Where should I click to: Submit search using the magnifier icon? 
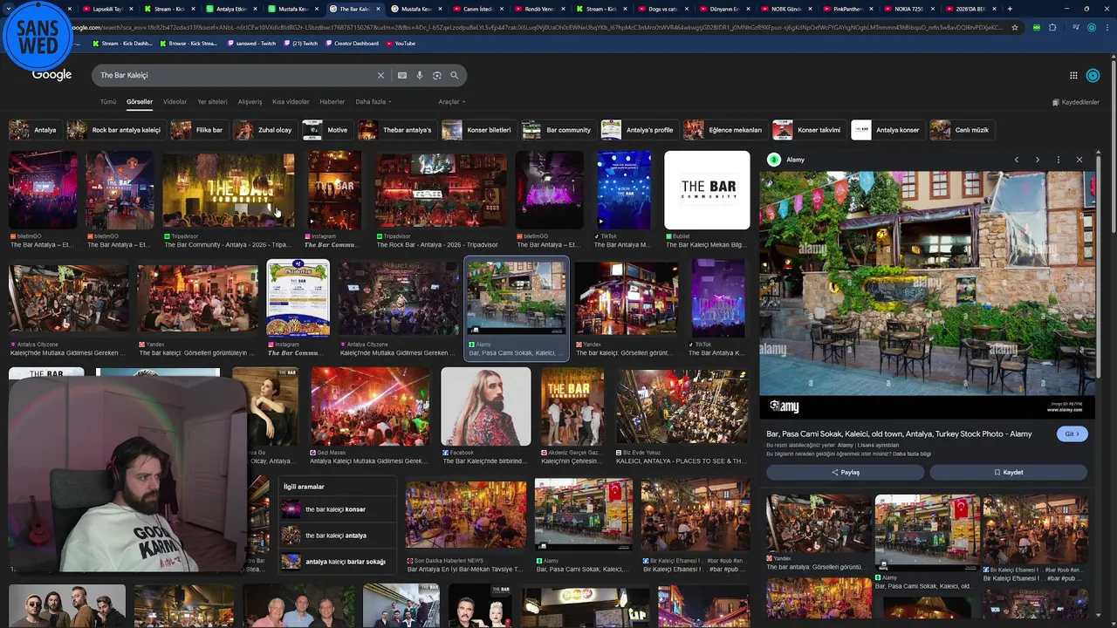tap(454, 75)
